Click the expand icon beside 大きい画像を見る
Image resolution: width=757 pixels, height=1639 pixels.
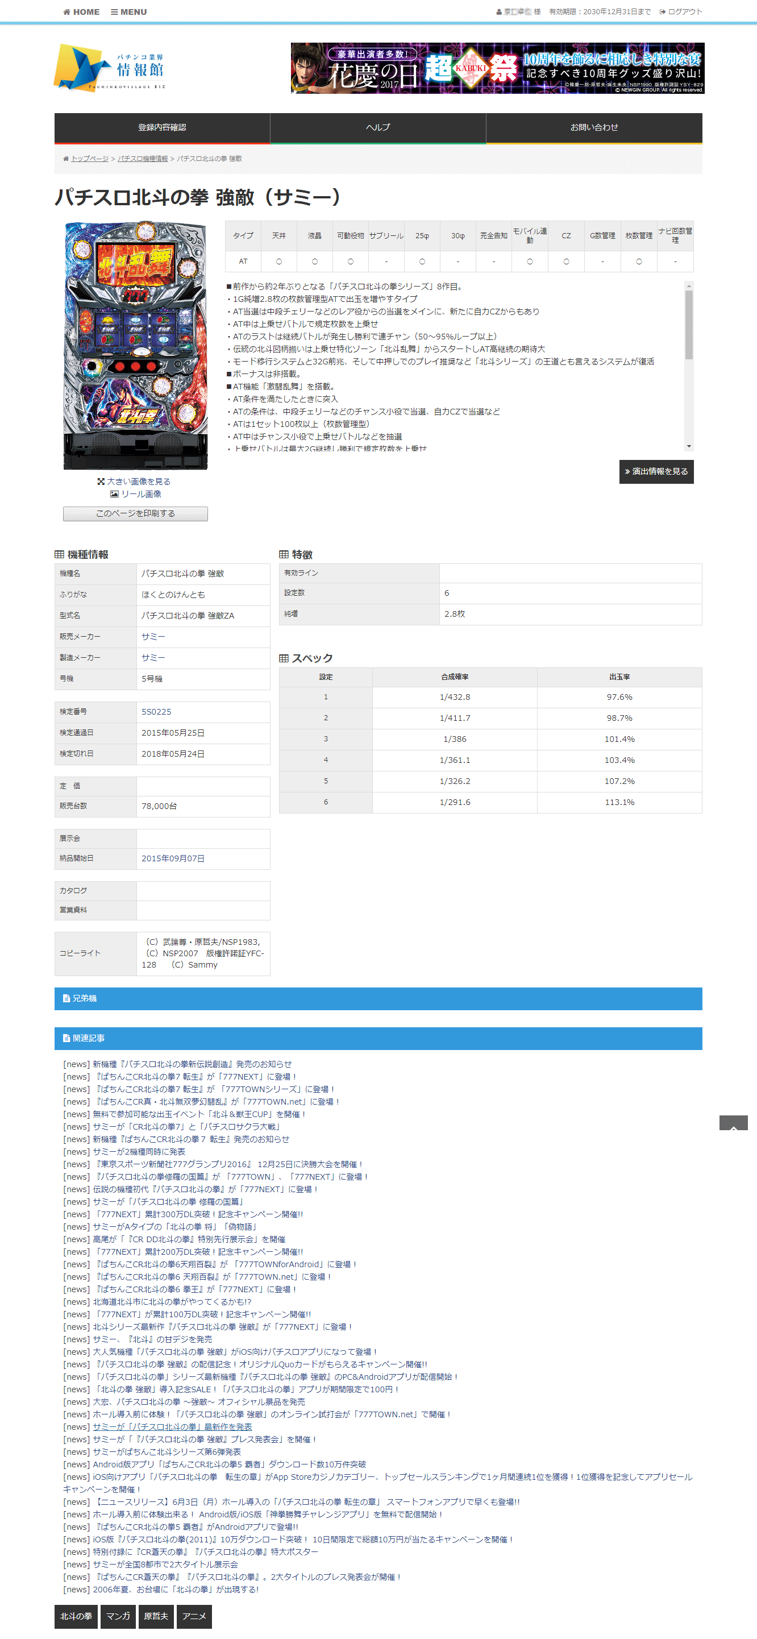point(101,482)
